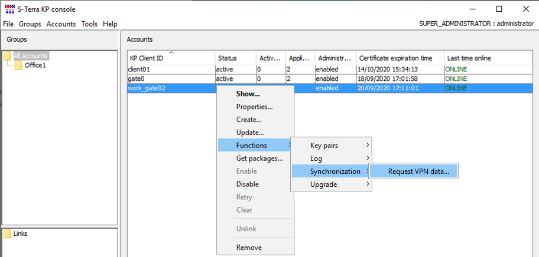
Task: Click the S-Terra KP console app icon
Action: pos(9,9)
